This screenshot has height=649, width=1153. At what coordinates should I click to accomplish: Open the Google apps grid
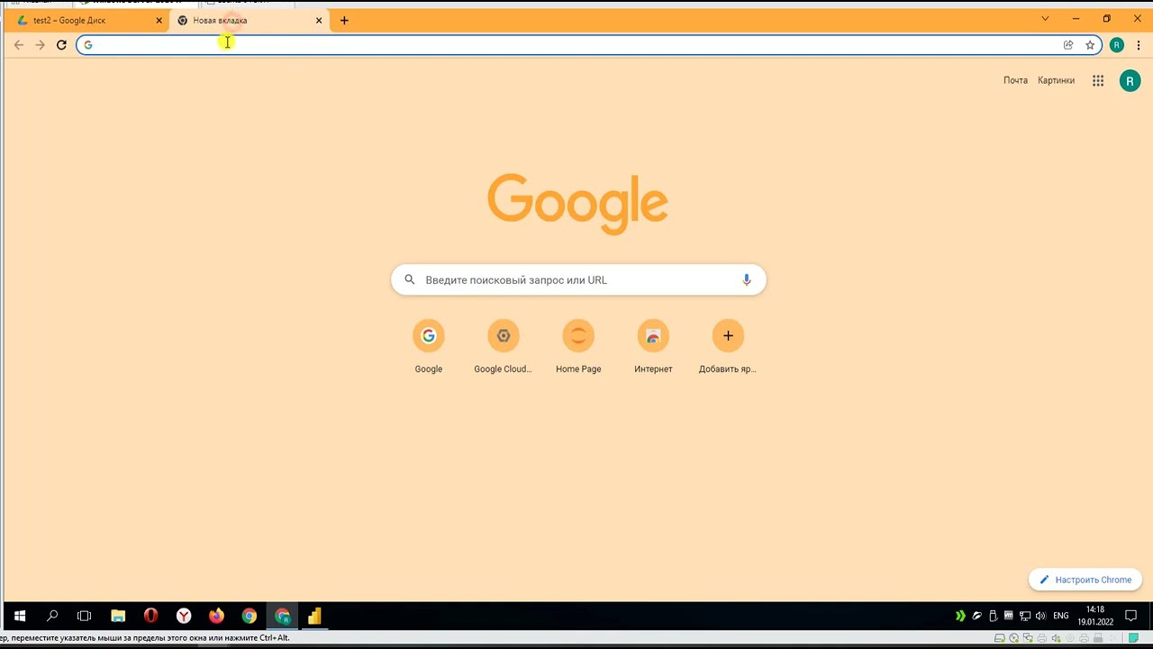(1098, 80)
